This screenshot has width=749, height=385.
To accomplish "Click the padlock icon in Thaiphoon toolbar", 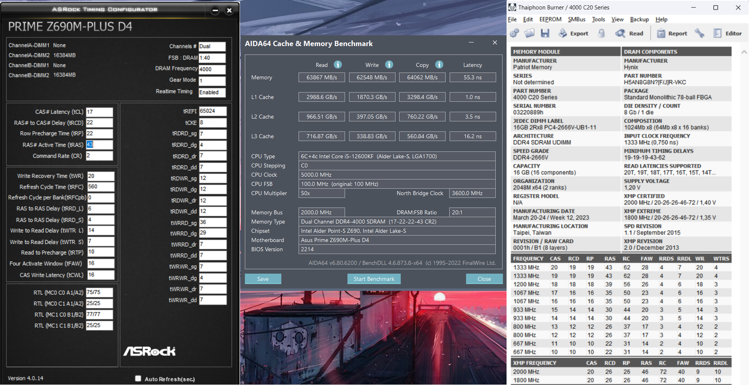I will 601,33.
